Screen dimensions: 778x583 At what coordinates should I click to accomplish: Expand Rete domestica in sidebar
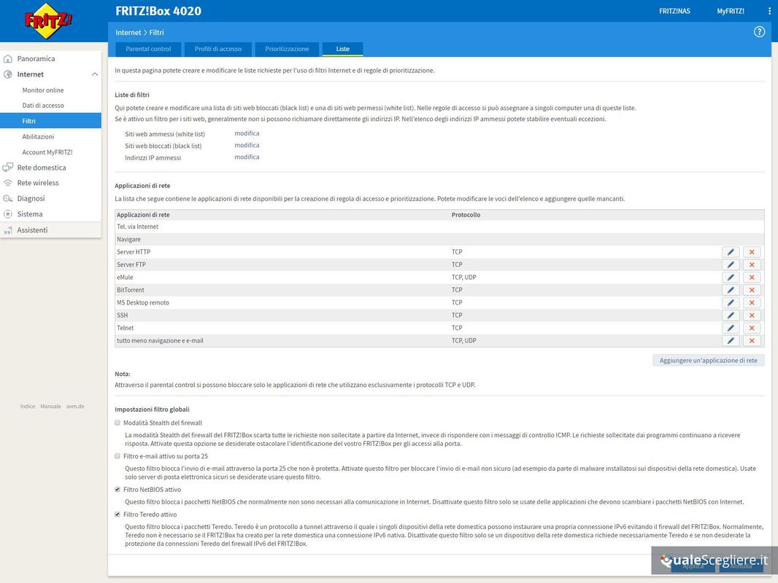pyautogui.click(x=42, y=168)
